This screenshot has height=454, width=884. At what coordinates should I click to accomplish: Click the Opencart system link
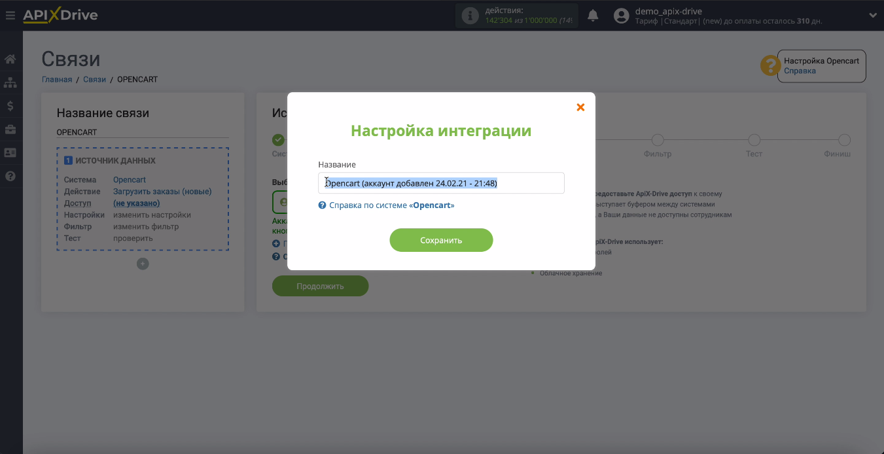130,180
